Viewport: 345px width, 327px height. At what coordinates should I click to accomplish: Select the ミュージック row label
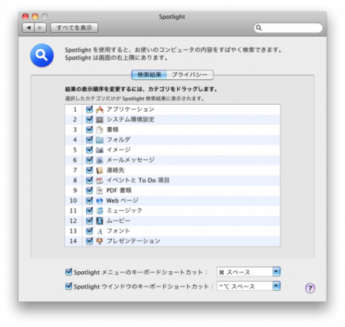124,211
